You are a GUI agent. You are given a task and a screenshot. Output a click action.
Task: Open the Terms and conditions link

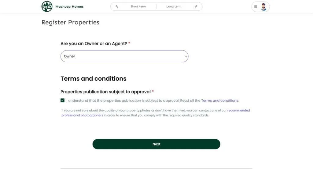(x=219, y=101)
